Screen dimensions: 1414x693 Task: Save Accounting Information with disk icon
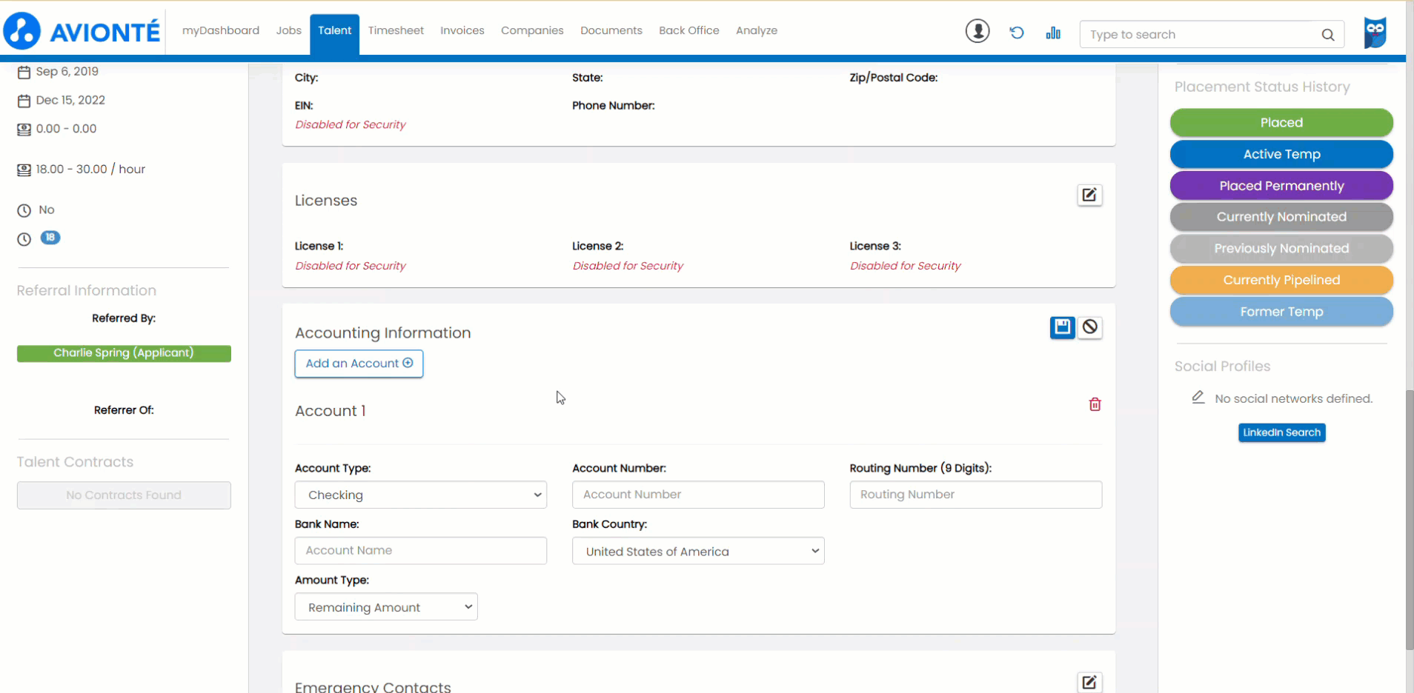1062,327
